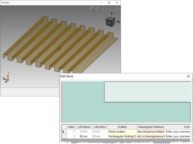The width and height of the screenshot is (193, 144).
Task: Maximize the 3-D View window
Action: point(109,3)
